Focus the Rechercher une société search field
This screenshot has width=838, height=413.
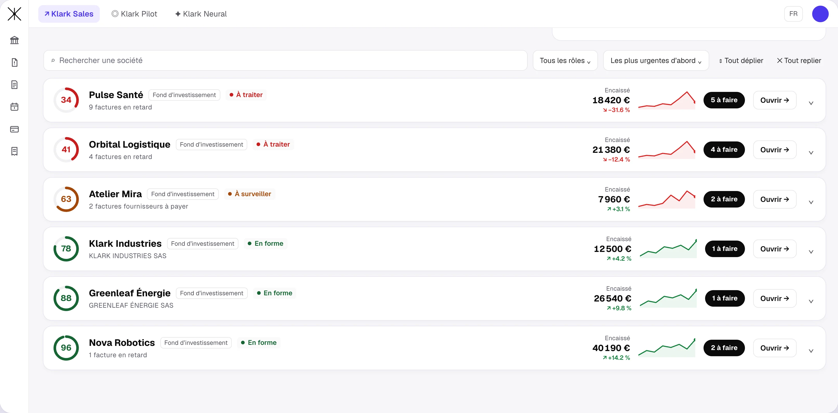coord(285,60)
